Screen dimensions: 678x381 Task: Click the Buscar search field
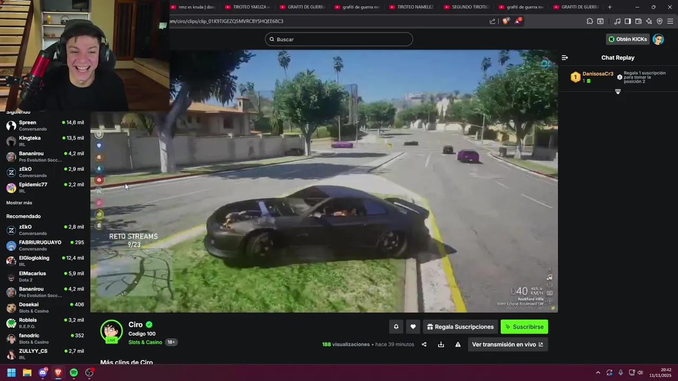click(339, 39)
